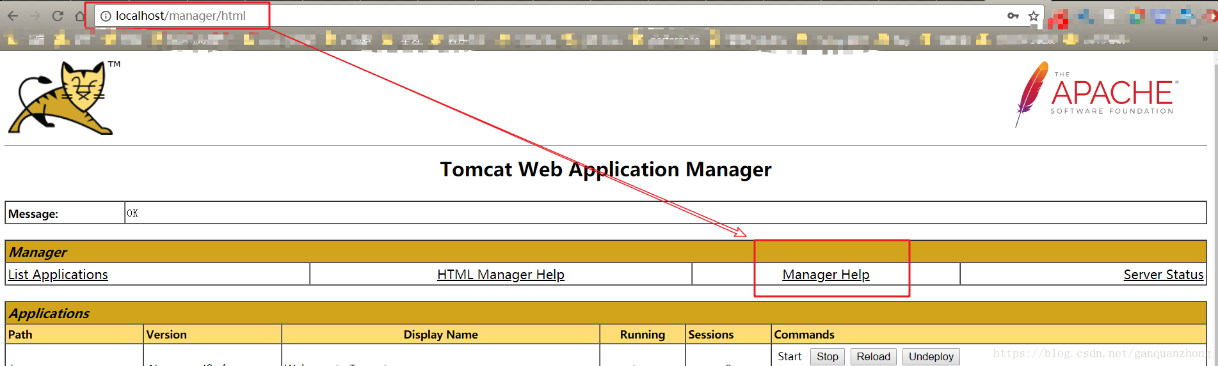Click the disabled Start command text
The height and width of the screenshot is (366, 1218).
tap(789, 356)
